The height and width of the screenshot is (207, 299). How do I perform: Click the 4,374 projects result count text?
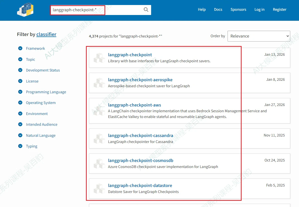click(126, 36)
